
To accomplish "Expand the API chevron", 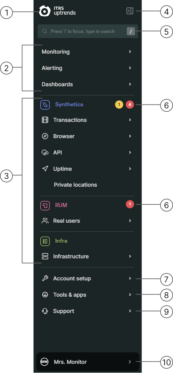I will 130,152.
